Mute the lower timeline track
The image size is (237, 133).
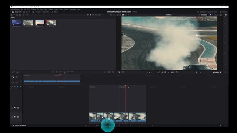click(15, 117)
